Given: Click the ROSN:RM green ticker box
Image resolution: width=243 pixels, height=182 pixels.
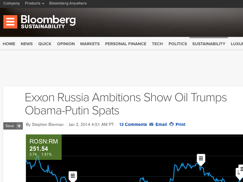Looking at the screenshot, I should tap(44, 147).
